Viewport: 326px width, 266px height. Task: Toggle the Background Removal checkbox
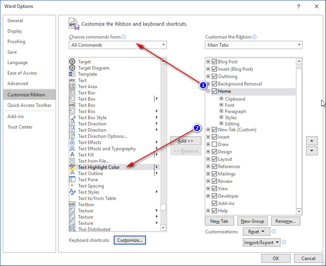click(x=214, y=83)
